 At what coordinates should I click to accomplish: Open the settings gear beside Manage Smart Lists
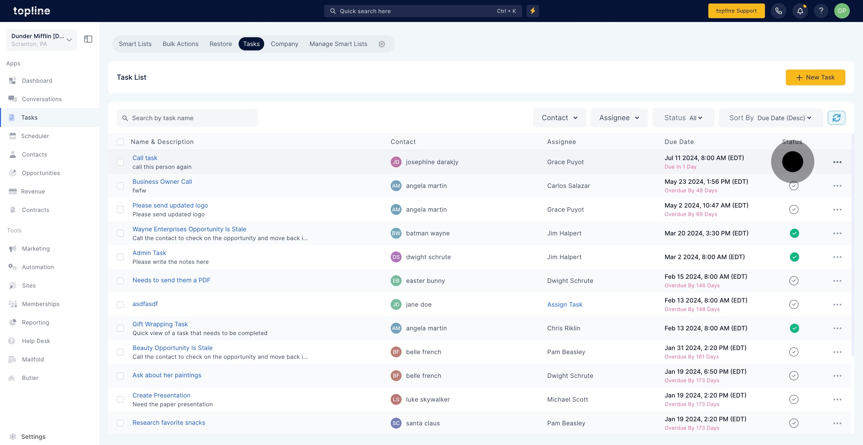382,44
